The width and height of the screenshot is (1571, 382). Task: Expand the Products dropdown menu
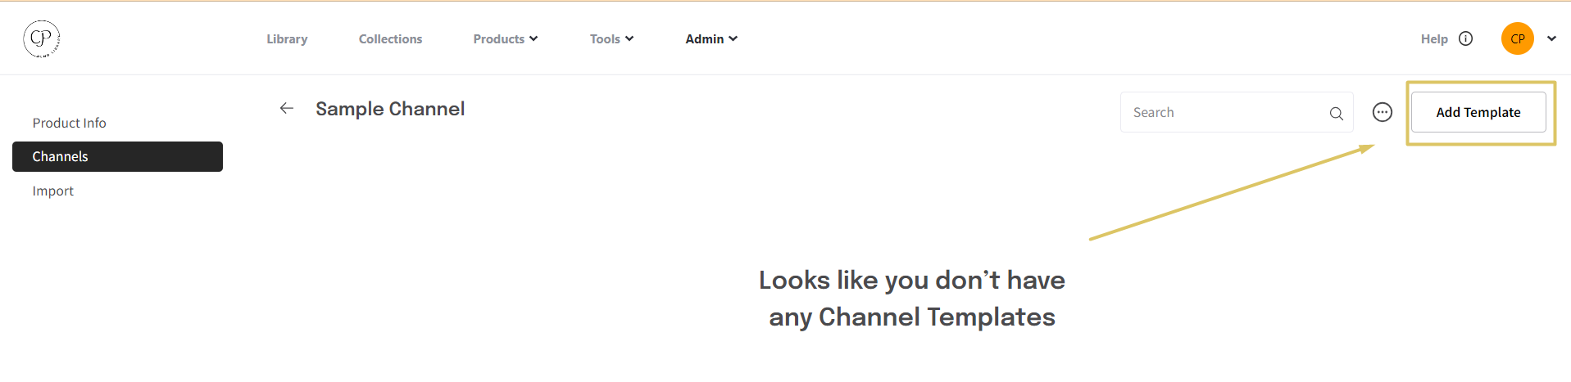tap(505, 38)
